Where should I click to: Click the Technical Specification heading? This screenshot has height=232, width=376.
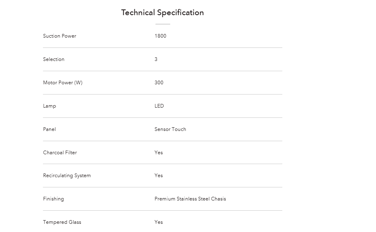162,13
